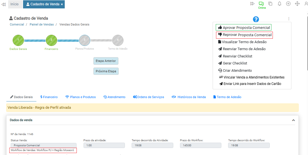Click step 3 Planos/Produtos progress circle
This screenshot has height=155, width=308.
tap(84, 40)
